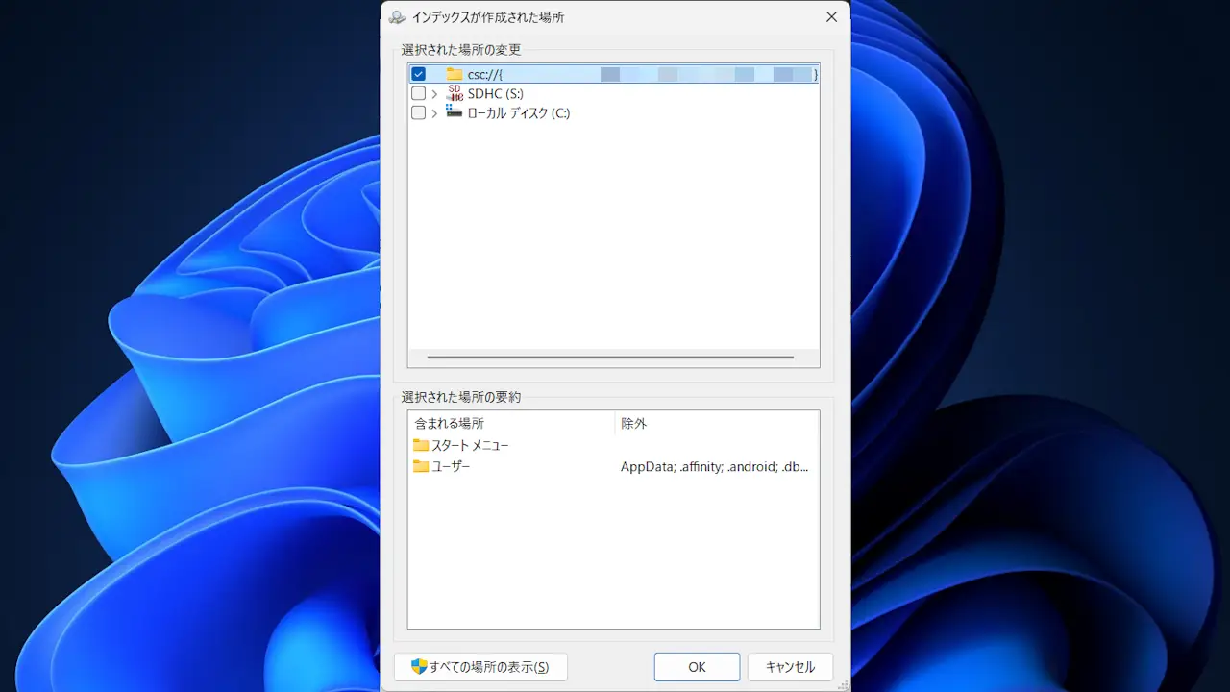This screenshot has width=1230, height=692.
Task: Click the dialog's title bar icon
Action: click(x=397, y=17)
